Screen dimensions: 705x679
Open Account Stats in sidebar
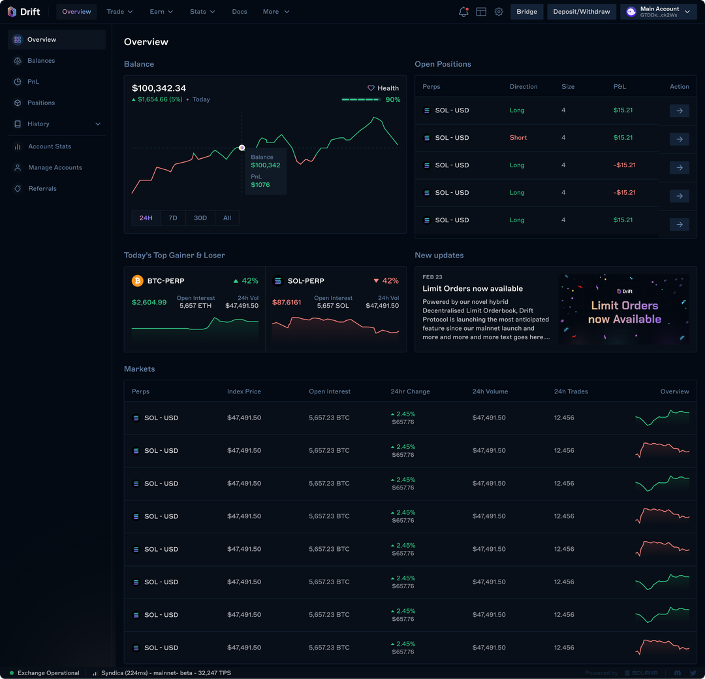pyautogui.click(x=57, y=146)
